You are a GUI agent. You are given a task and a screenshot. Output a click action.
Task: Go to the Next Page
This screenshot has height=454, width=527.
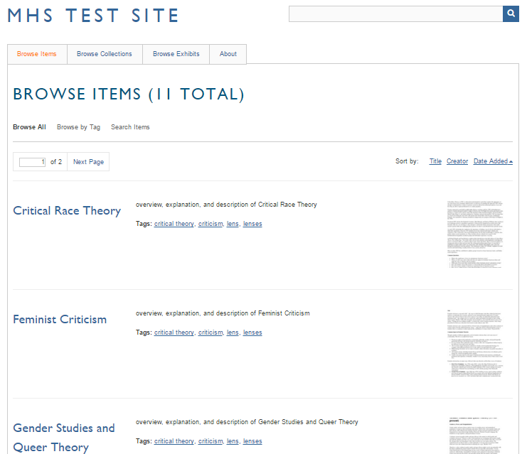[x=88, y=162]
